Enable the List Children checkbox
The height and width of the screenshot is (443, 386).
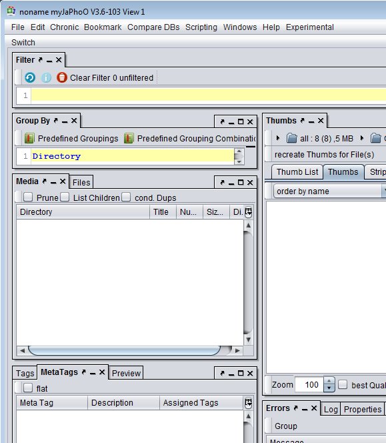(65, 197)
